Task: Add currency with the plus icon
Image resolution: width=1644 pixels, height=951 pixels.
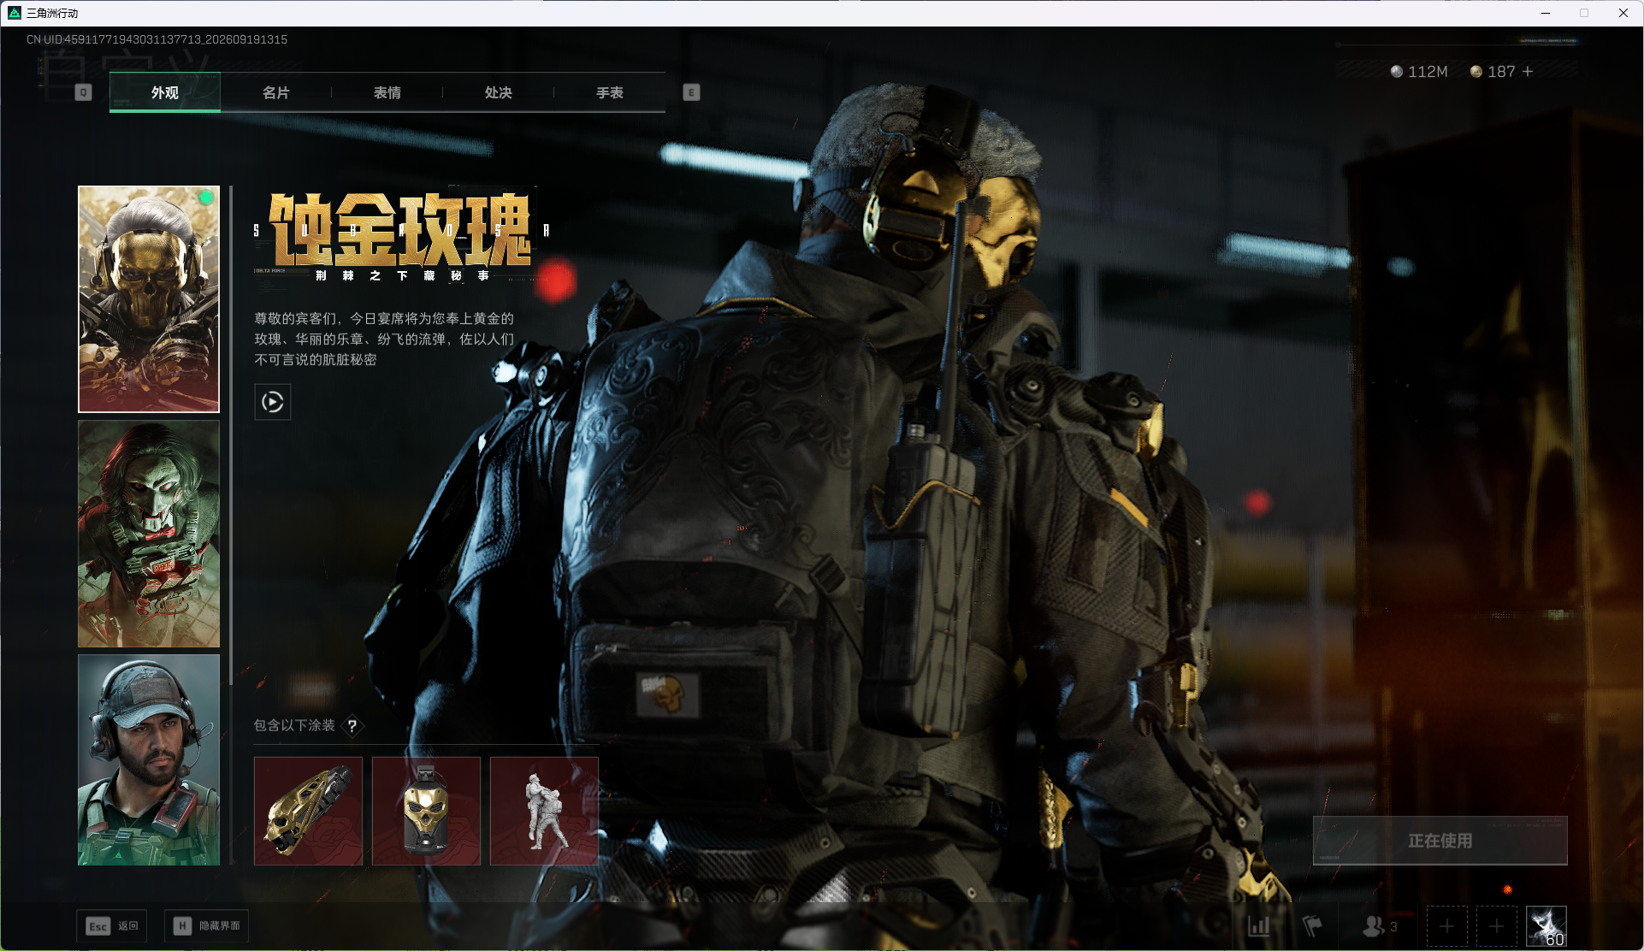Action: click(x=1528, y=72)
